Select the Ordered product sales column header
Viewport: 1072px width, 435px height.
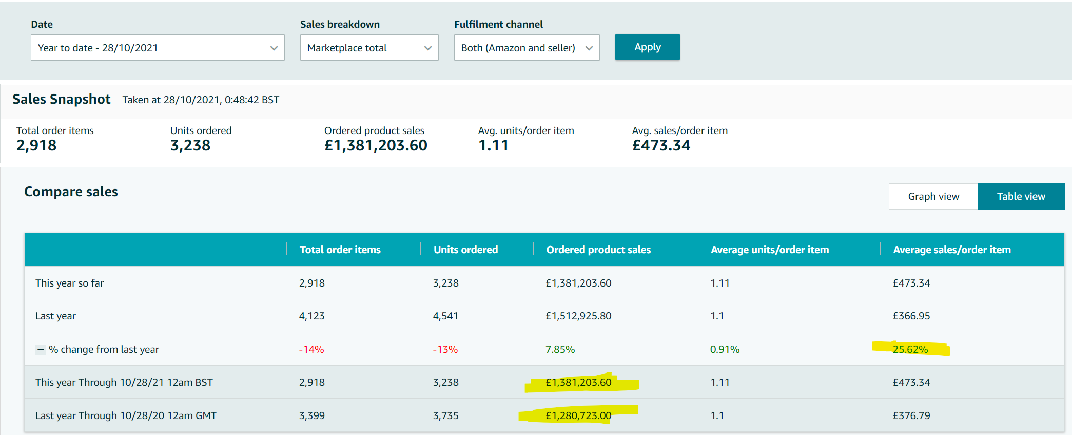598,250
